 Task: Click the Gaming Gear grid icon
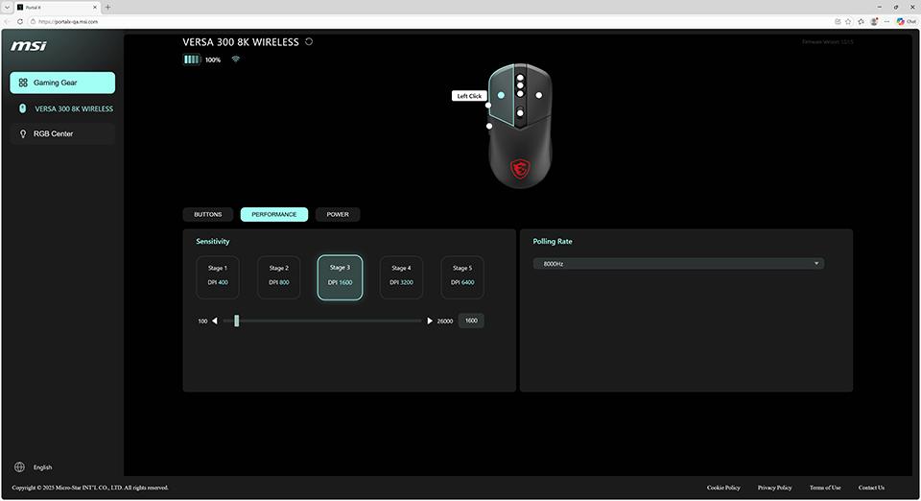(23, 83)
